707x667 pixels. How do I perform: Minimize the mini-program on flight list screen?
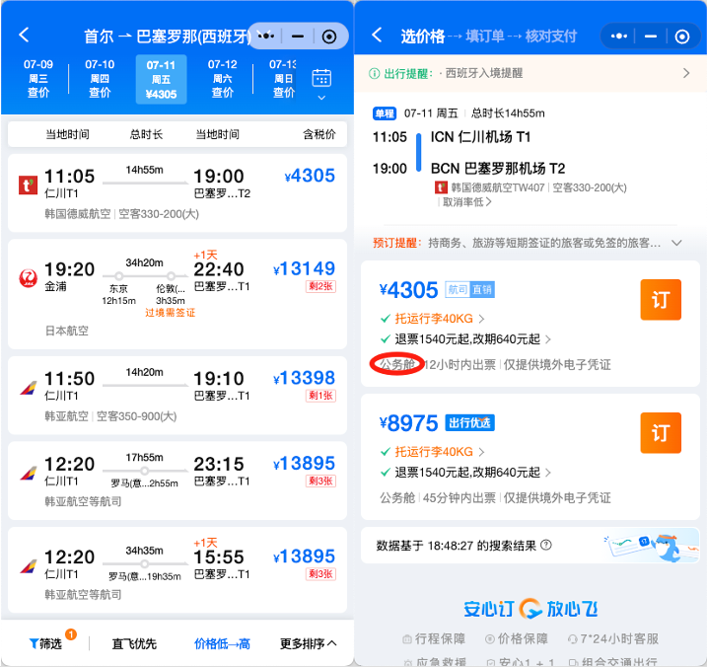pyautogui.click(x=298, y=37)
